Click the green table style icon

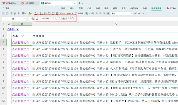(x=87, y=14)
